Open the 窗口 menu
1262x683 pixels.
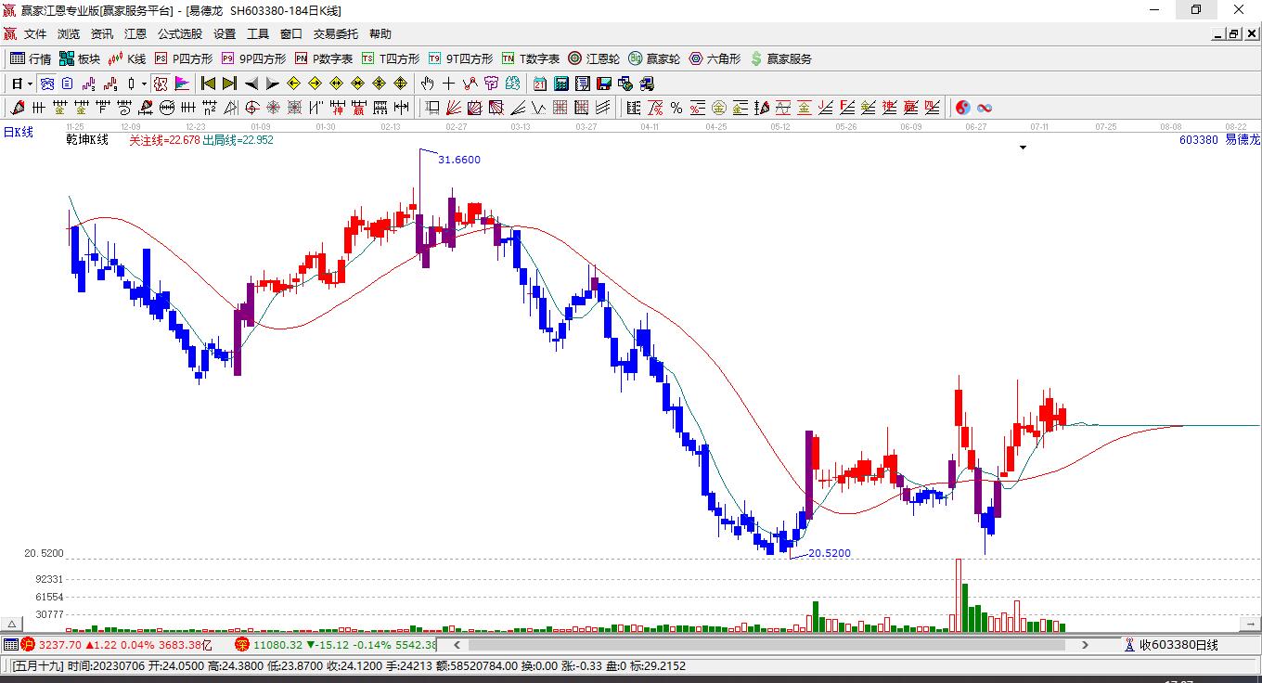point(291,34)
